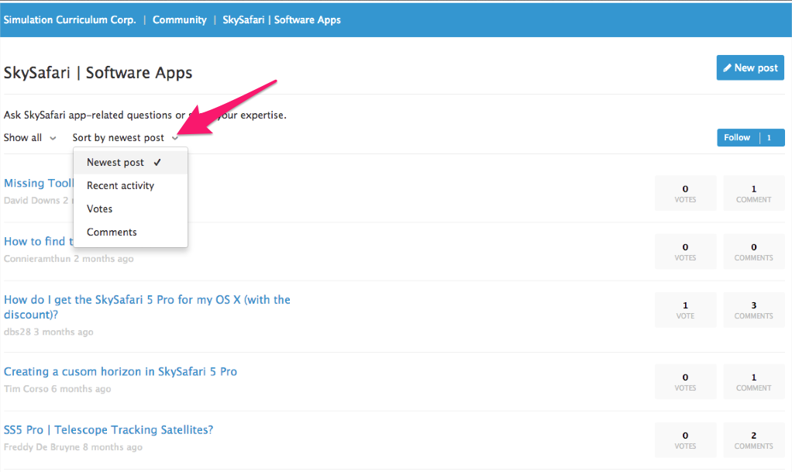Click 0 comments box on 'How to find' post
Image resolution: width=792 pixels, height=472 pixels.
753,251
